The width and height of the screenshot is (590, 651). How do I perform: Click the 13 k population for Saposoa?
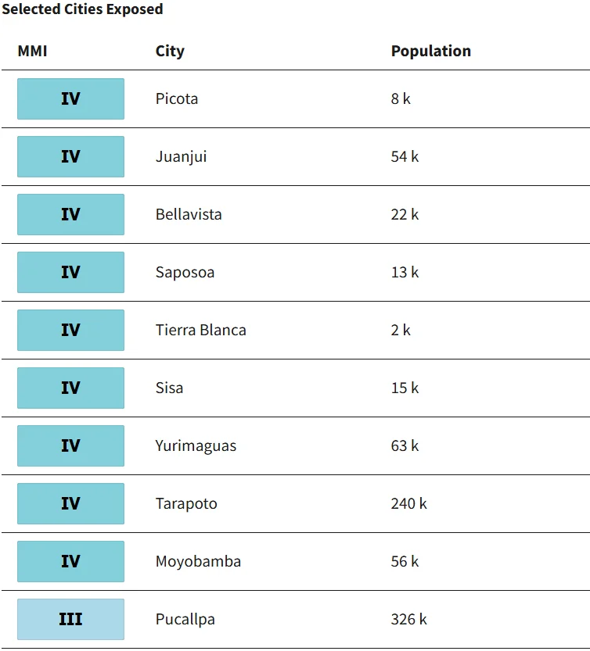click(405, 272)
